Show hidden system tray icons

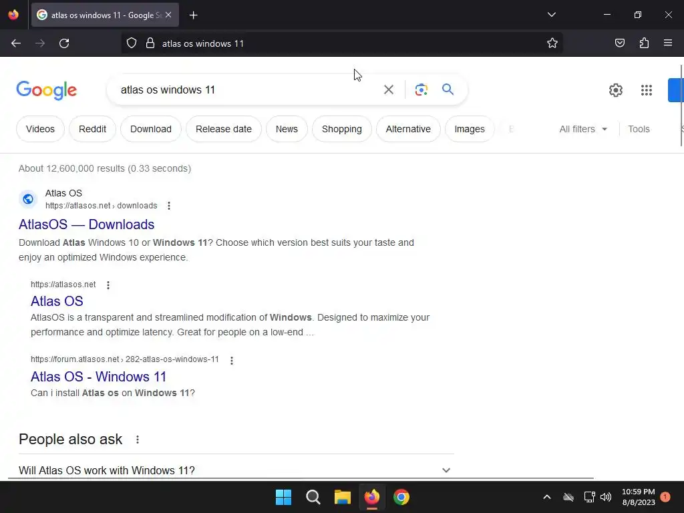546,497
